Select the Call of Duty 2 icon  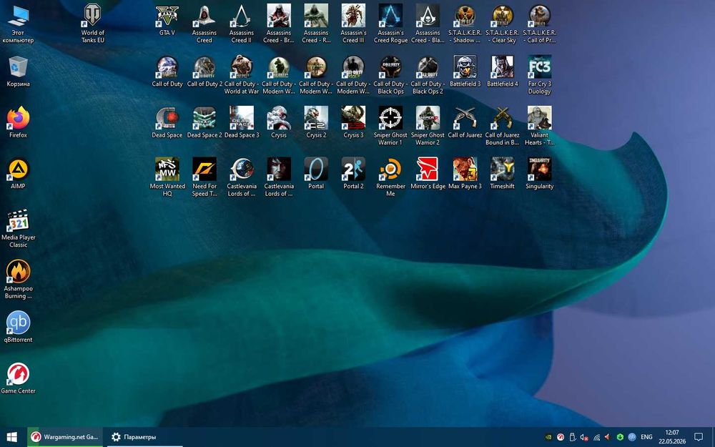point(204,72)
